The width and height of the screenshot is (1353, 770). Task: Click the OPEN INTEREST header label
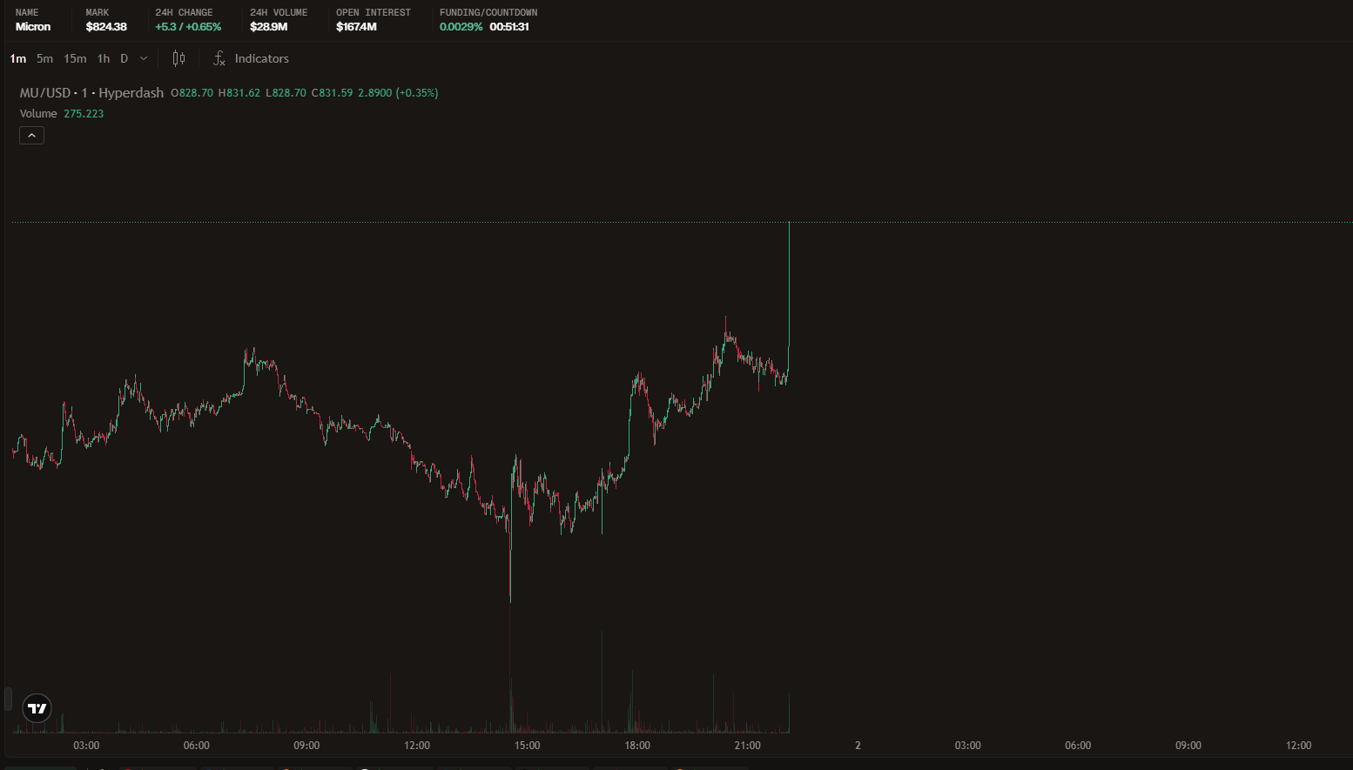click(x=374, y=13)
